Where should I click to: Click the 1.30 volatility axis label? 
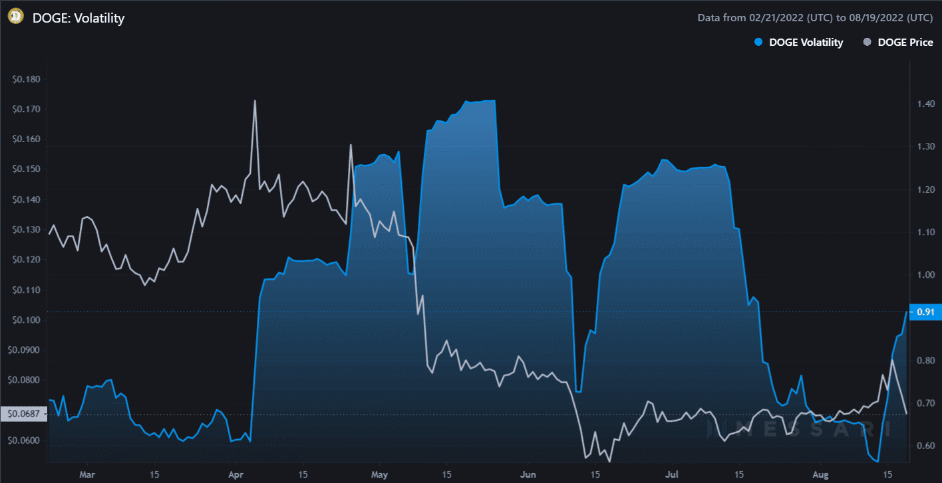coord(925,147)
